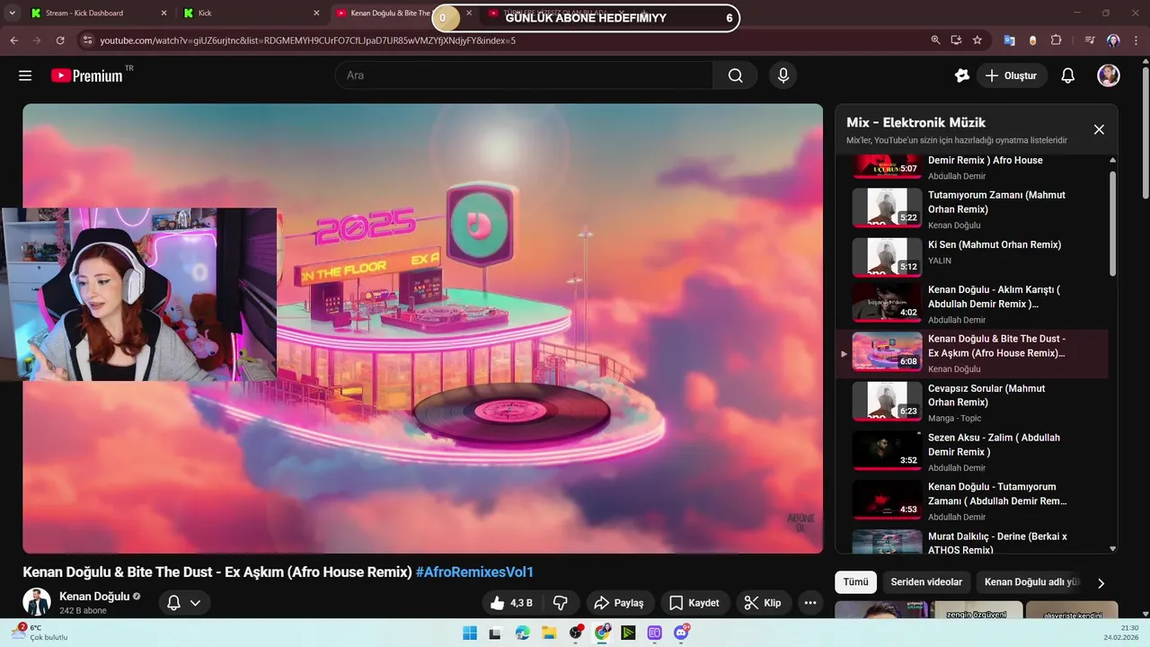Click the zoom magnifier in address bar

tap(935, 40)
